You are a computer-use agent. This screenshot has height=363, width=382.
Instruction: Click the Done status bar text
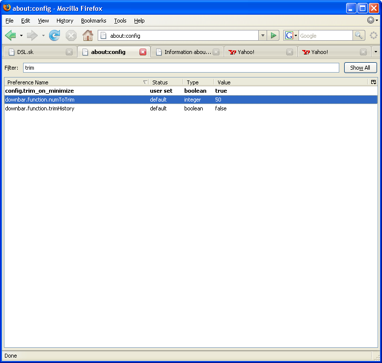click(x=11, y=356)
